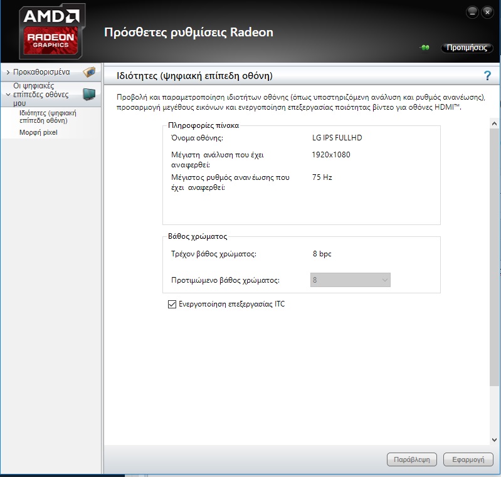Click the Πρόσθετες ρυθμίσεις Radeon title
The image size is (501, 477).
pyautogui.click(x=189, y=33)
